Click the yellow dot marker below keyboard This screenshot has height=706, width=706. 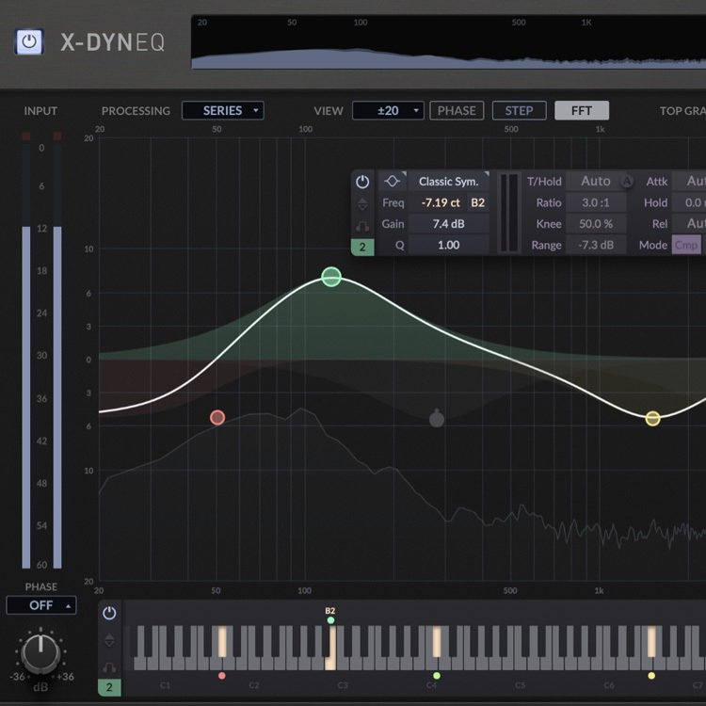point(651,675)
